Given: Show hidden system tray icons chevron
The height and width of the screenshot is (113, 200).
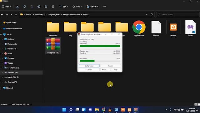Looking at the screenshot, I should point(166,110).
